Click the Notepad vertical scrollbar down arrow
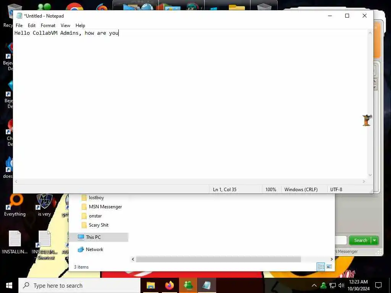The image size is (391, 293). (x=370, y=175)
